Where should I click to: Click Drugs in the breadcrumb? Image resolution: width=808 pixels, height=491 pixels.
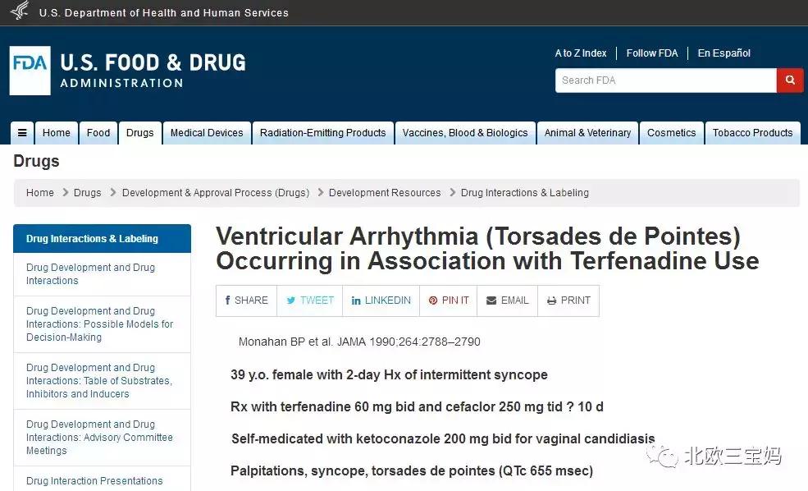tap(87, 193)
